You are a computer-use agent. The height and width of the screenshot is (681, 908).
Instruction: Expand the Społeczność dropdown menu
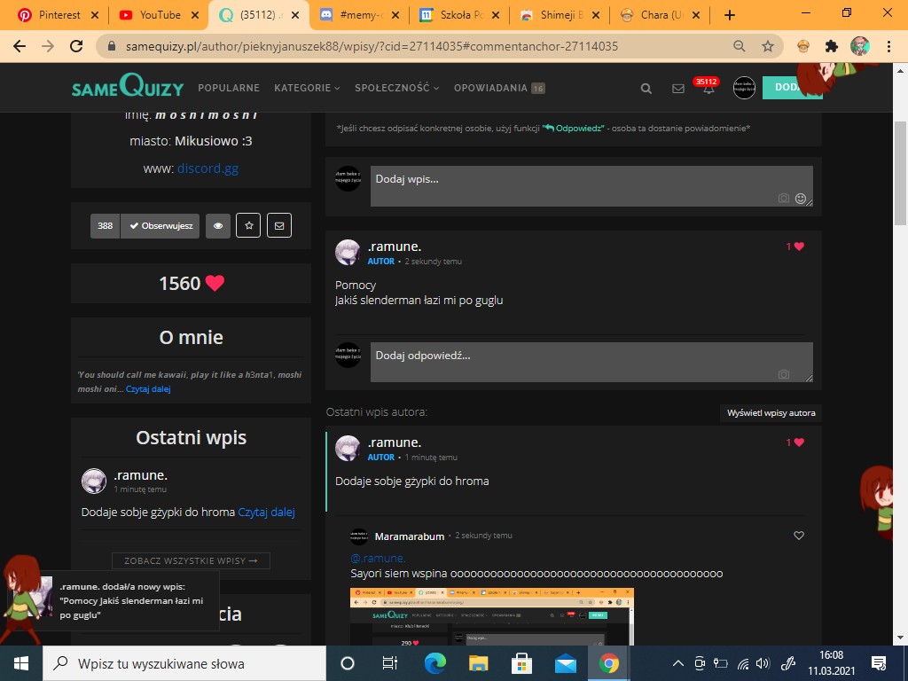[396, 88]
